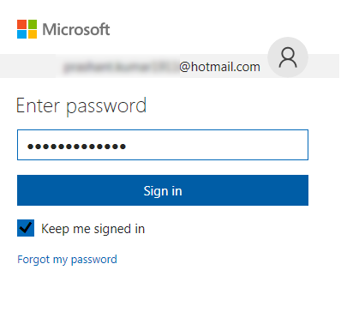Click the empty area right of the password dots
This screenshot has width=341, height=312.
pyautogui.click(x=217, y=145)
